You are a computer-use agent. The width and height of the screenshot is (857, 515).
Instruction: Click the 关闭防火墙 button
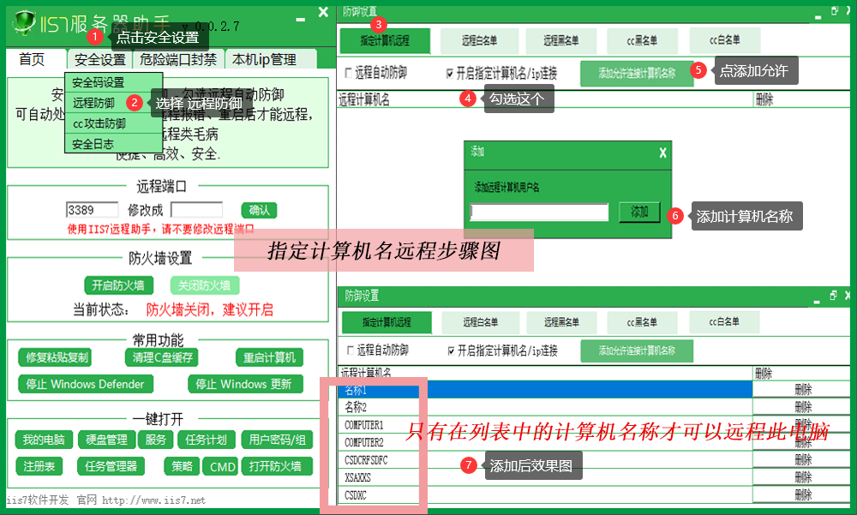click(x=205, y=285)
